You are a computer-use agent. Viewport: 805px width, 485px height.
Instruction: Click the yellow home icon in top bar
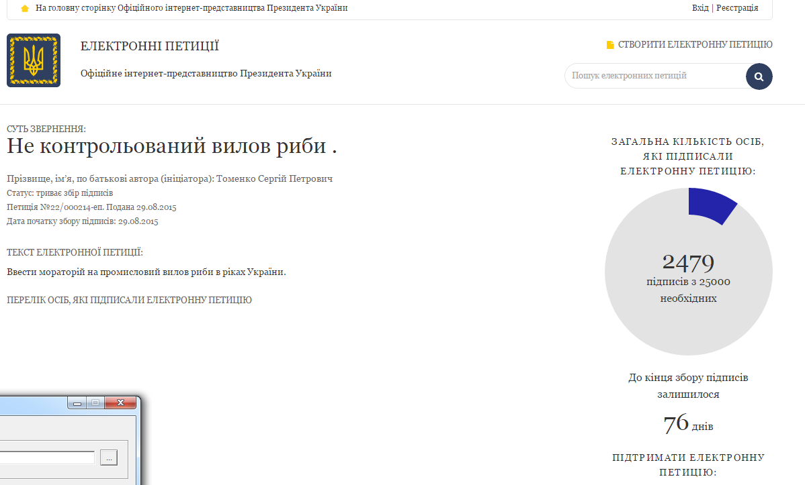tap(25, 9)
